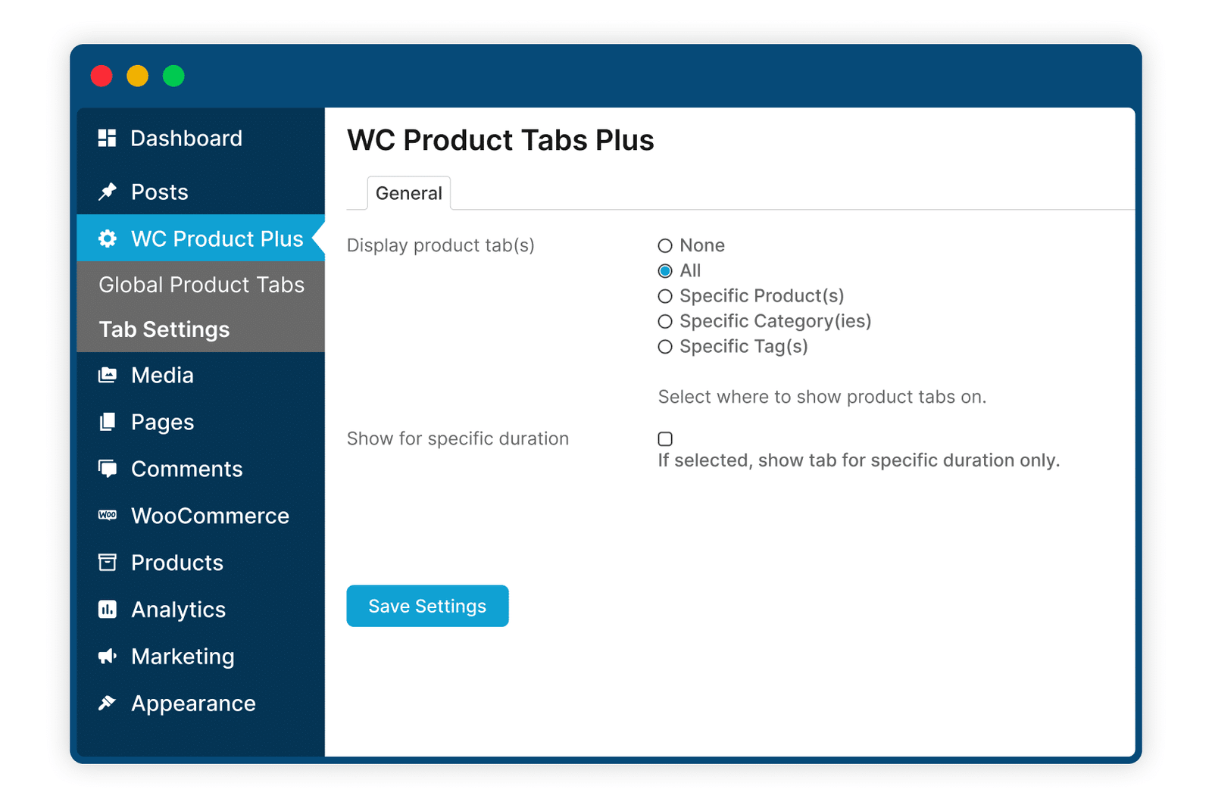Image resolution: width=1212 pixels, height=808 pixels.
Task: Choose the Specific Product(s) radio button
Action: (x=665, y=296)
